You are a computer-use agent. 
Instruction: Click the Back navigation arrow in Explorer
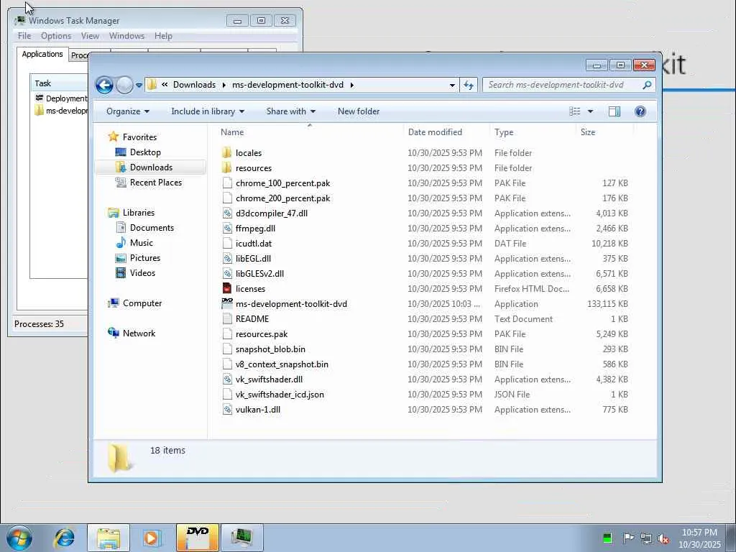(x=104, y=85)
